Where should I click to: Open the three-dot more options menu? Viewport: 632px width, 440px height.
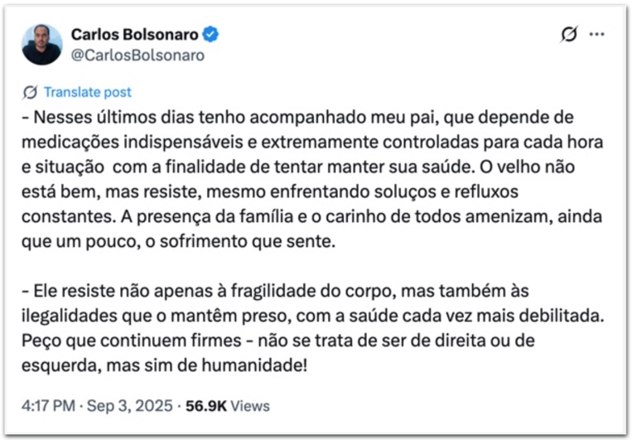pos(596,34)
